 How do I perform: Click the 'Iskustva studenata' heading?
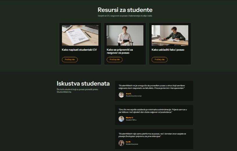pyautogui.click(x=83, y=83)
